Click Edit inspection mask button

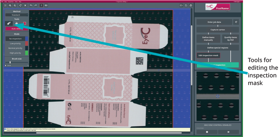click(208, 55)
